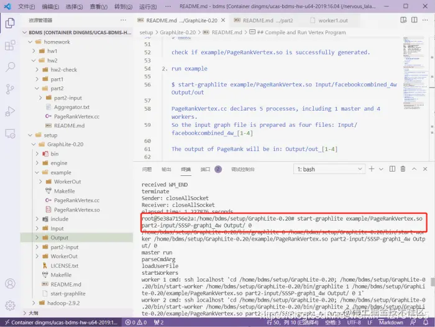
Task: Open the notifications bell in status bar
Action: [426, 322]
